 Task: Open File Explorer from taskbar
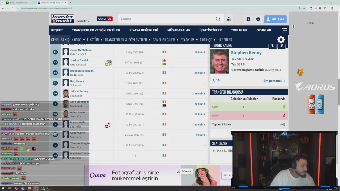point(29,188)
